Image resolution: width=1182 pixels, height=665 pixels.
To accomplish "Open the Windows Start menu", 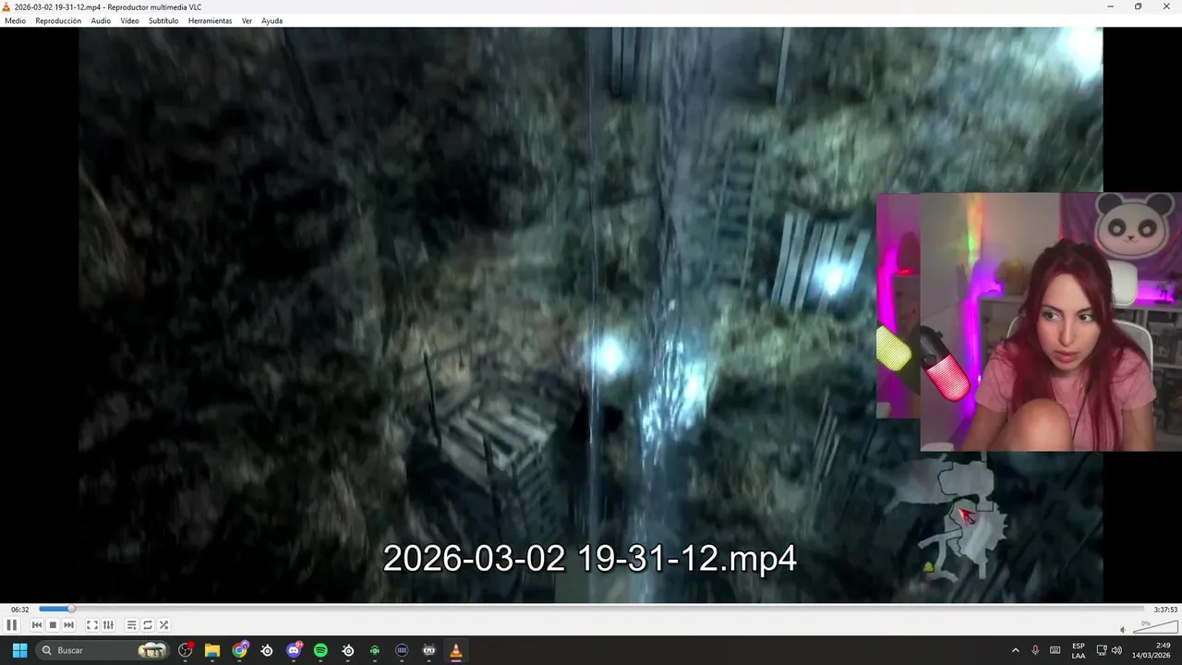I will pos(19,650).
